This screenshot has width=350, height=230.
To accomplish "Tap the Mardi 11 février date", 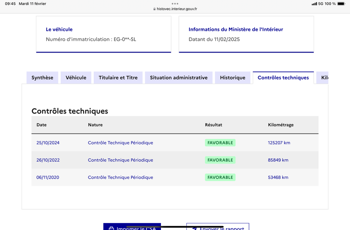I will click(32, 4).
